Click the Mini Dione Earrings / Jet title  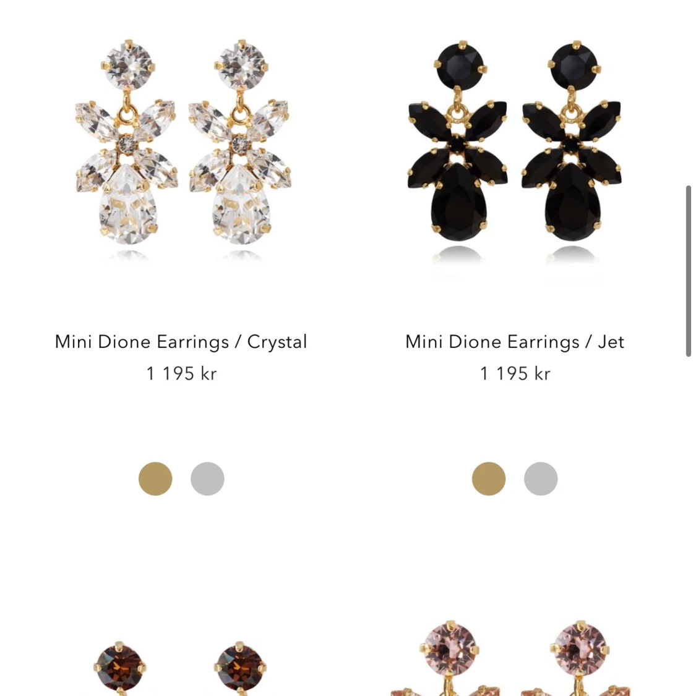click(515, 342)
